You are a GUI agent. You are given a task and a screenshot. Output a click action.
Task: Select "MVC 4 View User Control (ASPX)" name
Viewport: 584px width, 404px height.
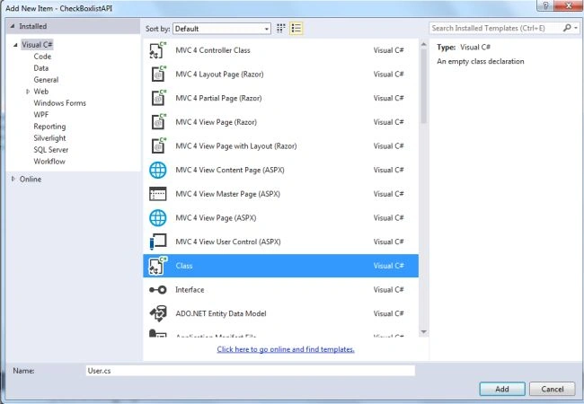point(228,242)
